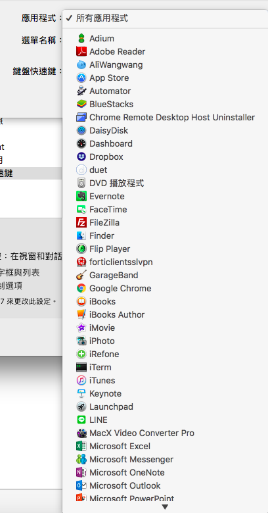
Task: Select iRefone from the app list
Action: 165,354
